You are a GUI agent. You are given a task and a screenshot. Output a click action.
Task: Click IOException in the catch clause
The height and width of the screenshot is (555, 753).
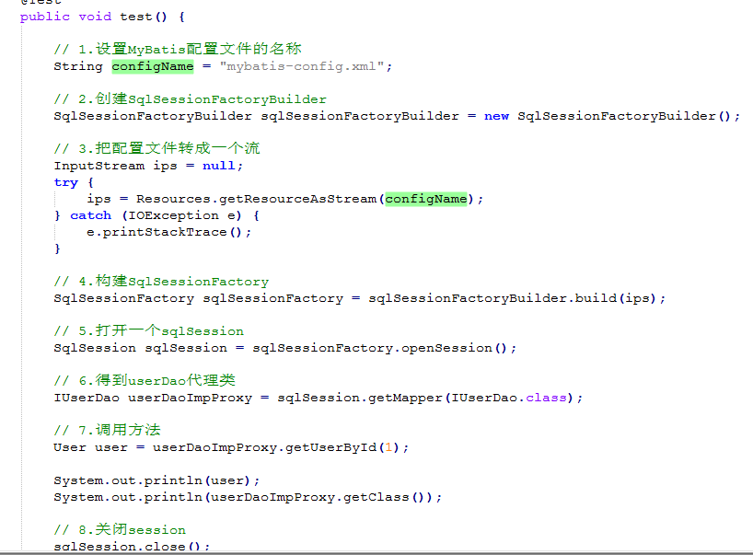173,215
